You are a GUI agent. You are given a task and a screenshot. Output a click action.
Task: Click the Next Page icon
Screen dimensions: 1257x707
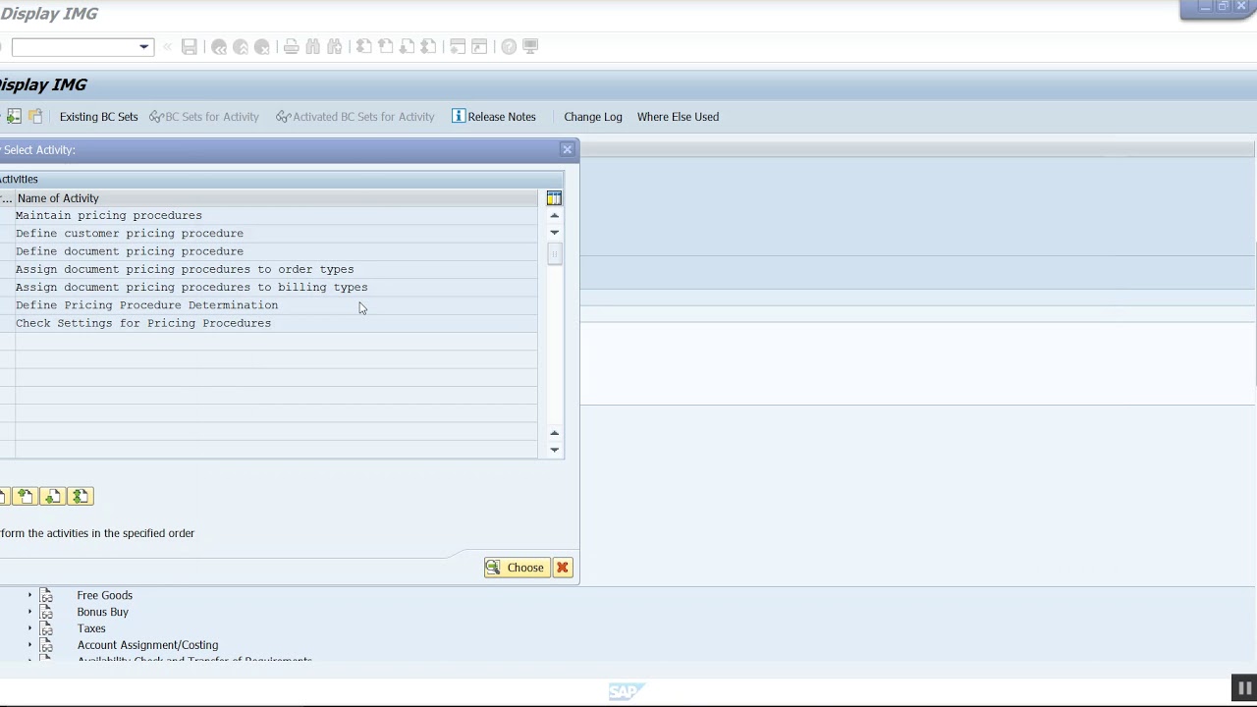(x=408, y=47)
